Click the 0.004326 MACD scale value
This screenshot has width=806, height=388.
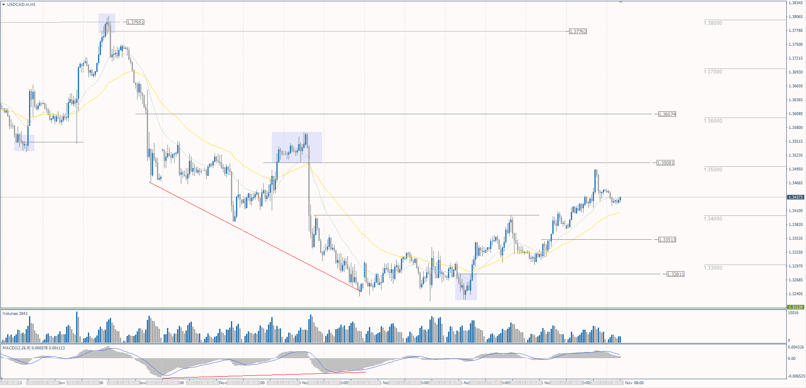(795, 347)
